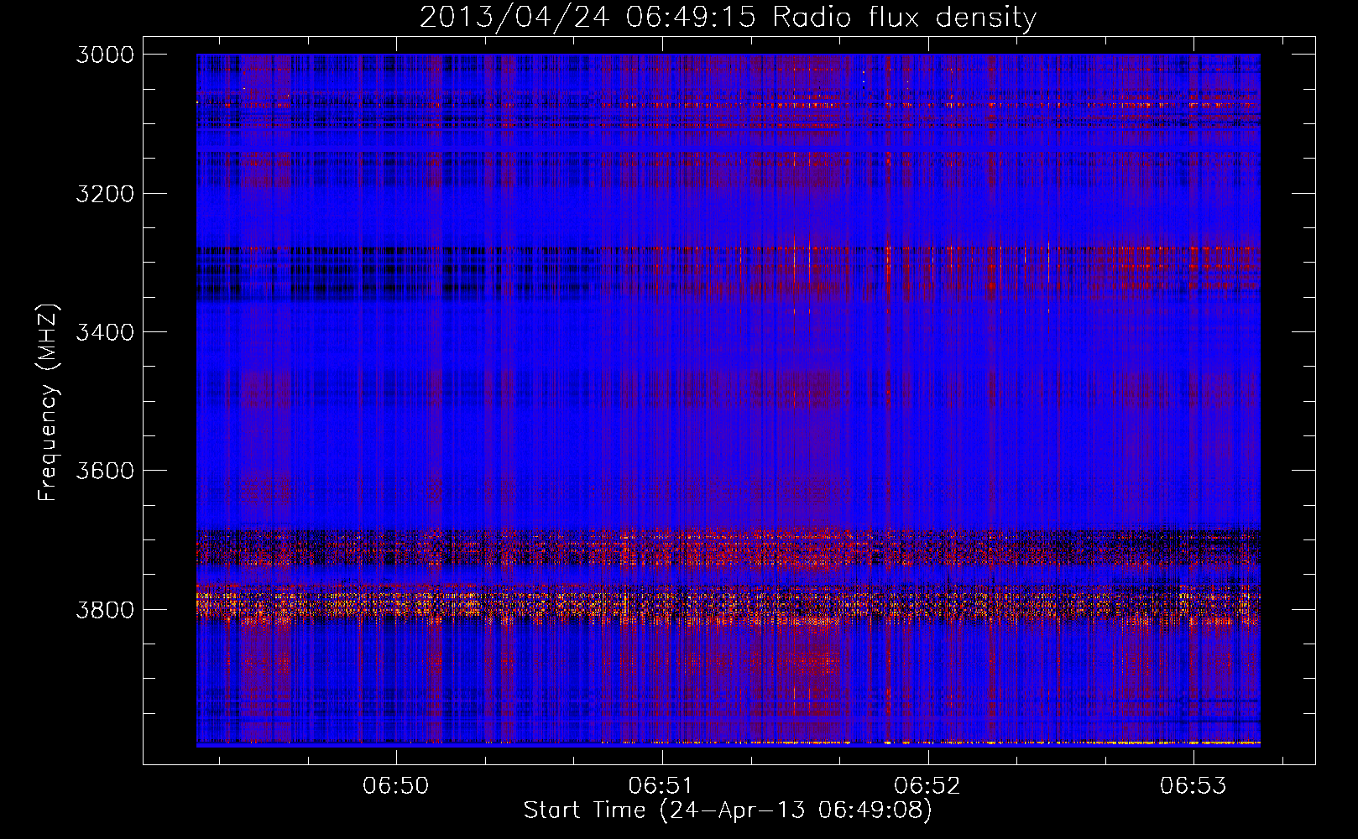Click the 06:50 time axis label
The width and height of the screenshot is (1358, 839).
(395, 785)
